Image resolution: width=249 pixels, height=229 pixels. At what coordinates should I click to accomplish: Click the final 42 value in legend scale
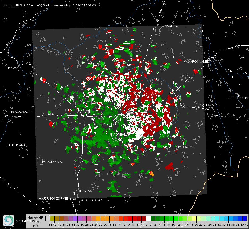coord(247,225)
